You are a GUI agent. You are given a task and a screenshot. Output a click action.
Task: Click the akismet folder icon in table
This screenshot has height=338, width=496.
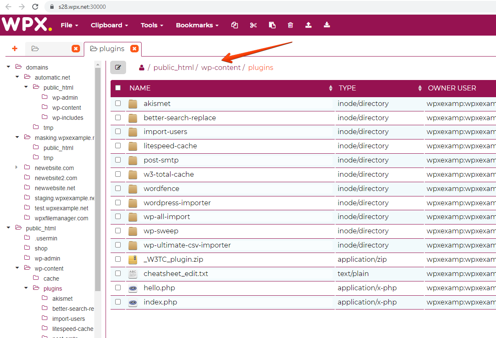point(133,104)
